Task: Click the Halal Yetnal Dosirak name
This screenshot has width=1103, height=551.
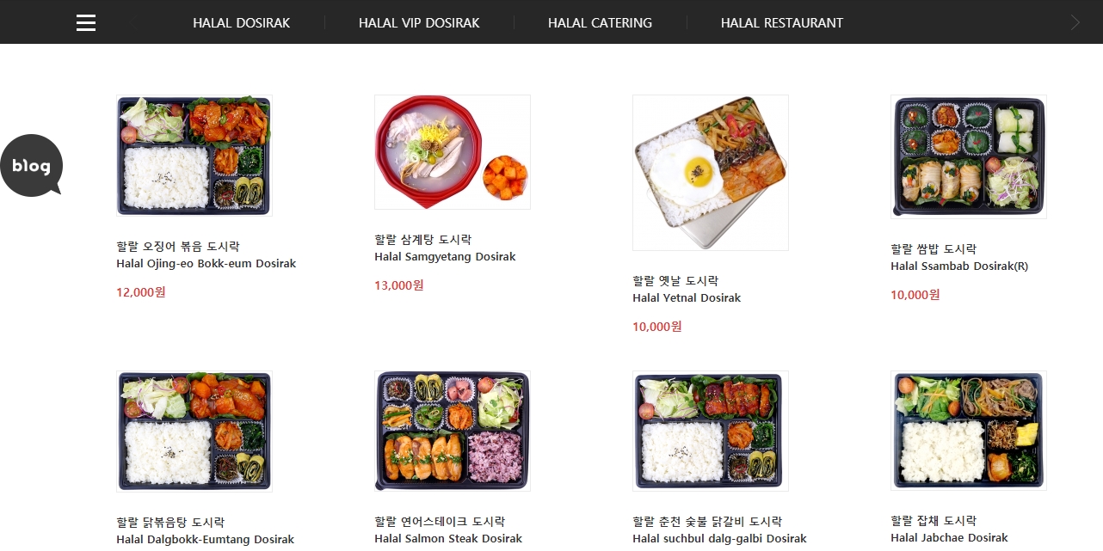Action: coord(687,298)
